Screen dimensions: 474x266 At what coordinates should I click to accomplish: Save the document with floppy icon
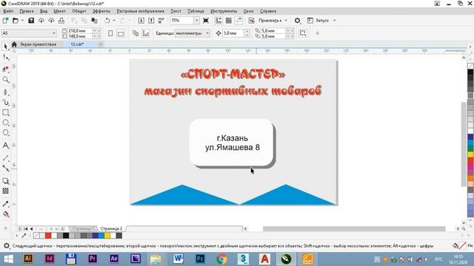click(31, 21)
